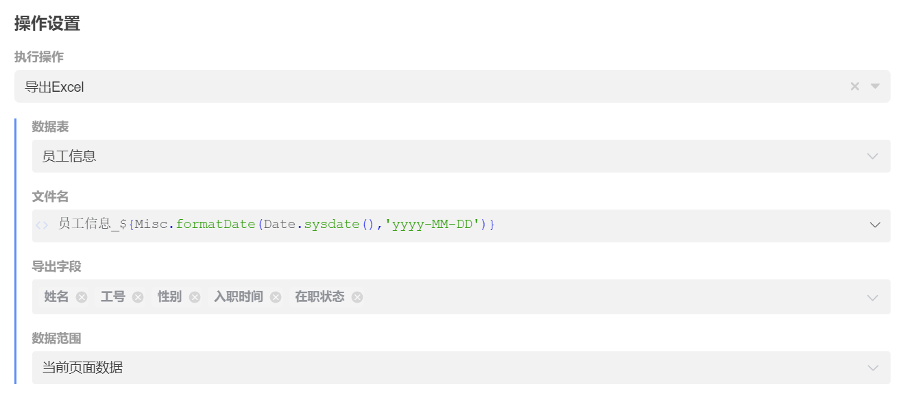Clear the 导出Excel selection with X icon
Screen dimensions: 905x404
click(854, 86)
